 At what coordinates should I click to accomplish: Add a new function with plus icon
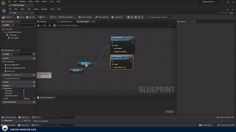pyautogui.click(x=34, y=75)
